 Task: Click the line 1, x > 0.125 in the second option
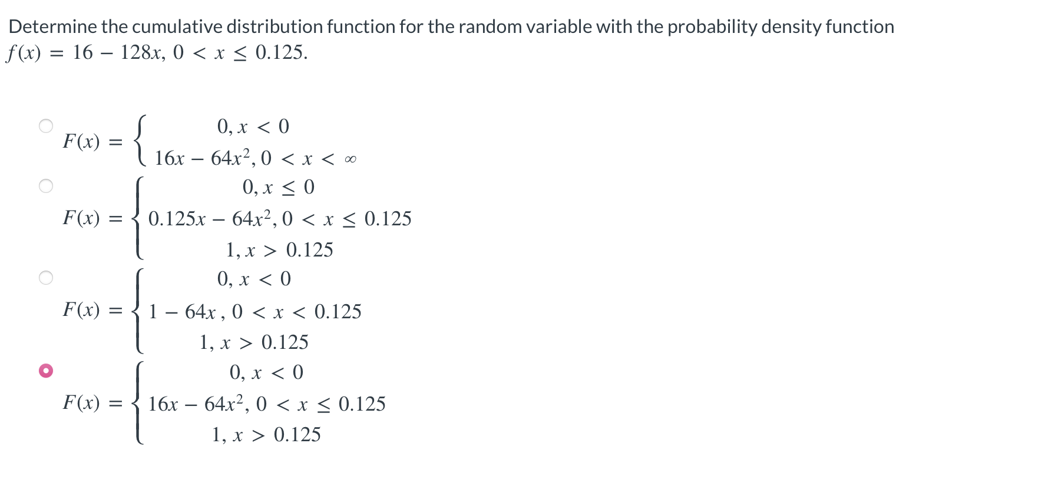(279, 249)
